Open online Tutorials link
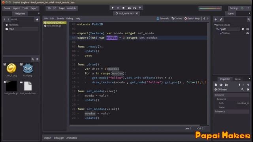The height and width of the screenshot is (142, 253). point(162,19)
